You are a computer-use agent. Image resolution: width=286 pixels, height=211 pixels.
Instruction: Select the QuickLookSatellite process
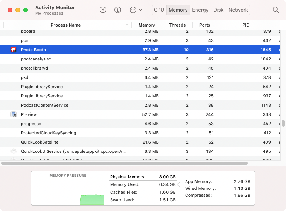click(140, 142)
